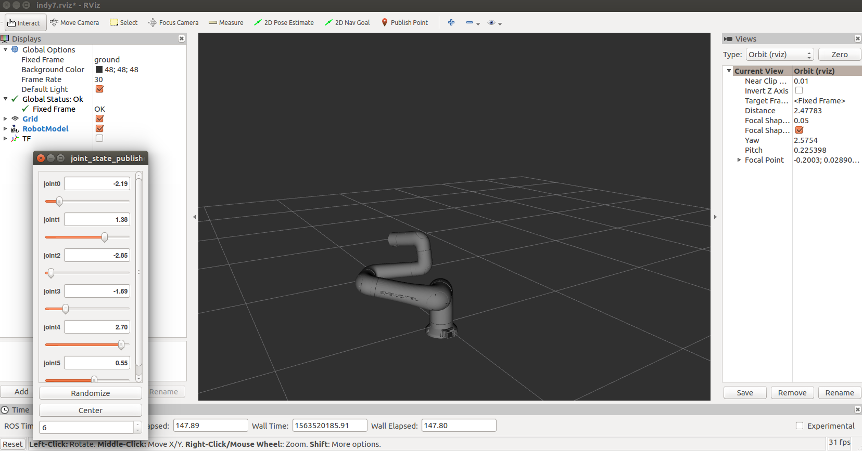The height and width of the screenshot is (451, 862).
Task: Click the joint0 slider handle
Action: 59,201
